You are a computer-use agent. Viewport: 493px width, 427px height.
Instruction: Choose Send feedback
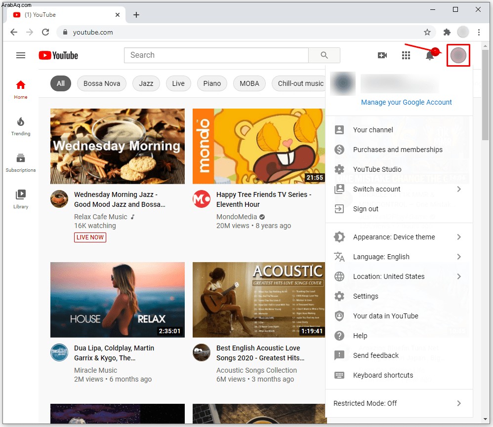coord(399,356)
